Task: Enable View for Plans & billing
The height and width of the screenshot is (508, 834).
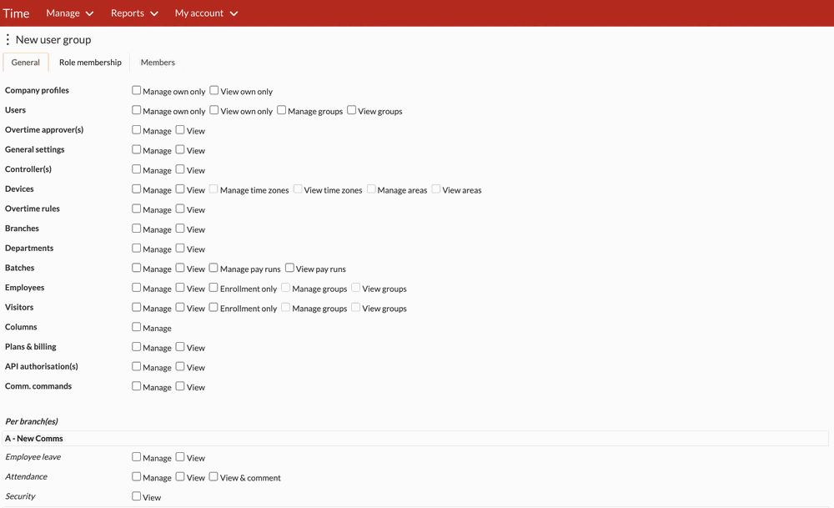Action: [180, 346]
